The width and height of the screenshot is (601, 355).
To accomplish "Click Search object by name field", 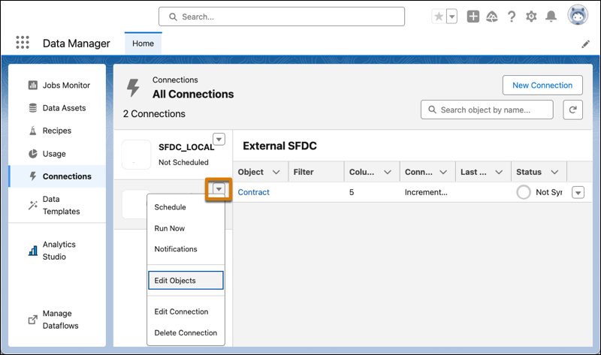I will click(487, 110).
